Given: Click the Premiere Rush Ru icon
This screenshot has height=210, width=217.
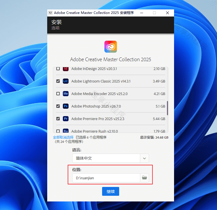Looking at the screenshot, I should [66, 131].
